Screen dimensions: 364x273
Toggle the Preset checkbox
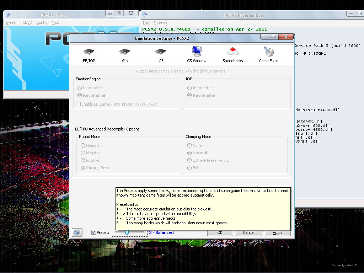pyautogui.click(x=93, y=232)
